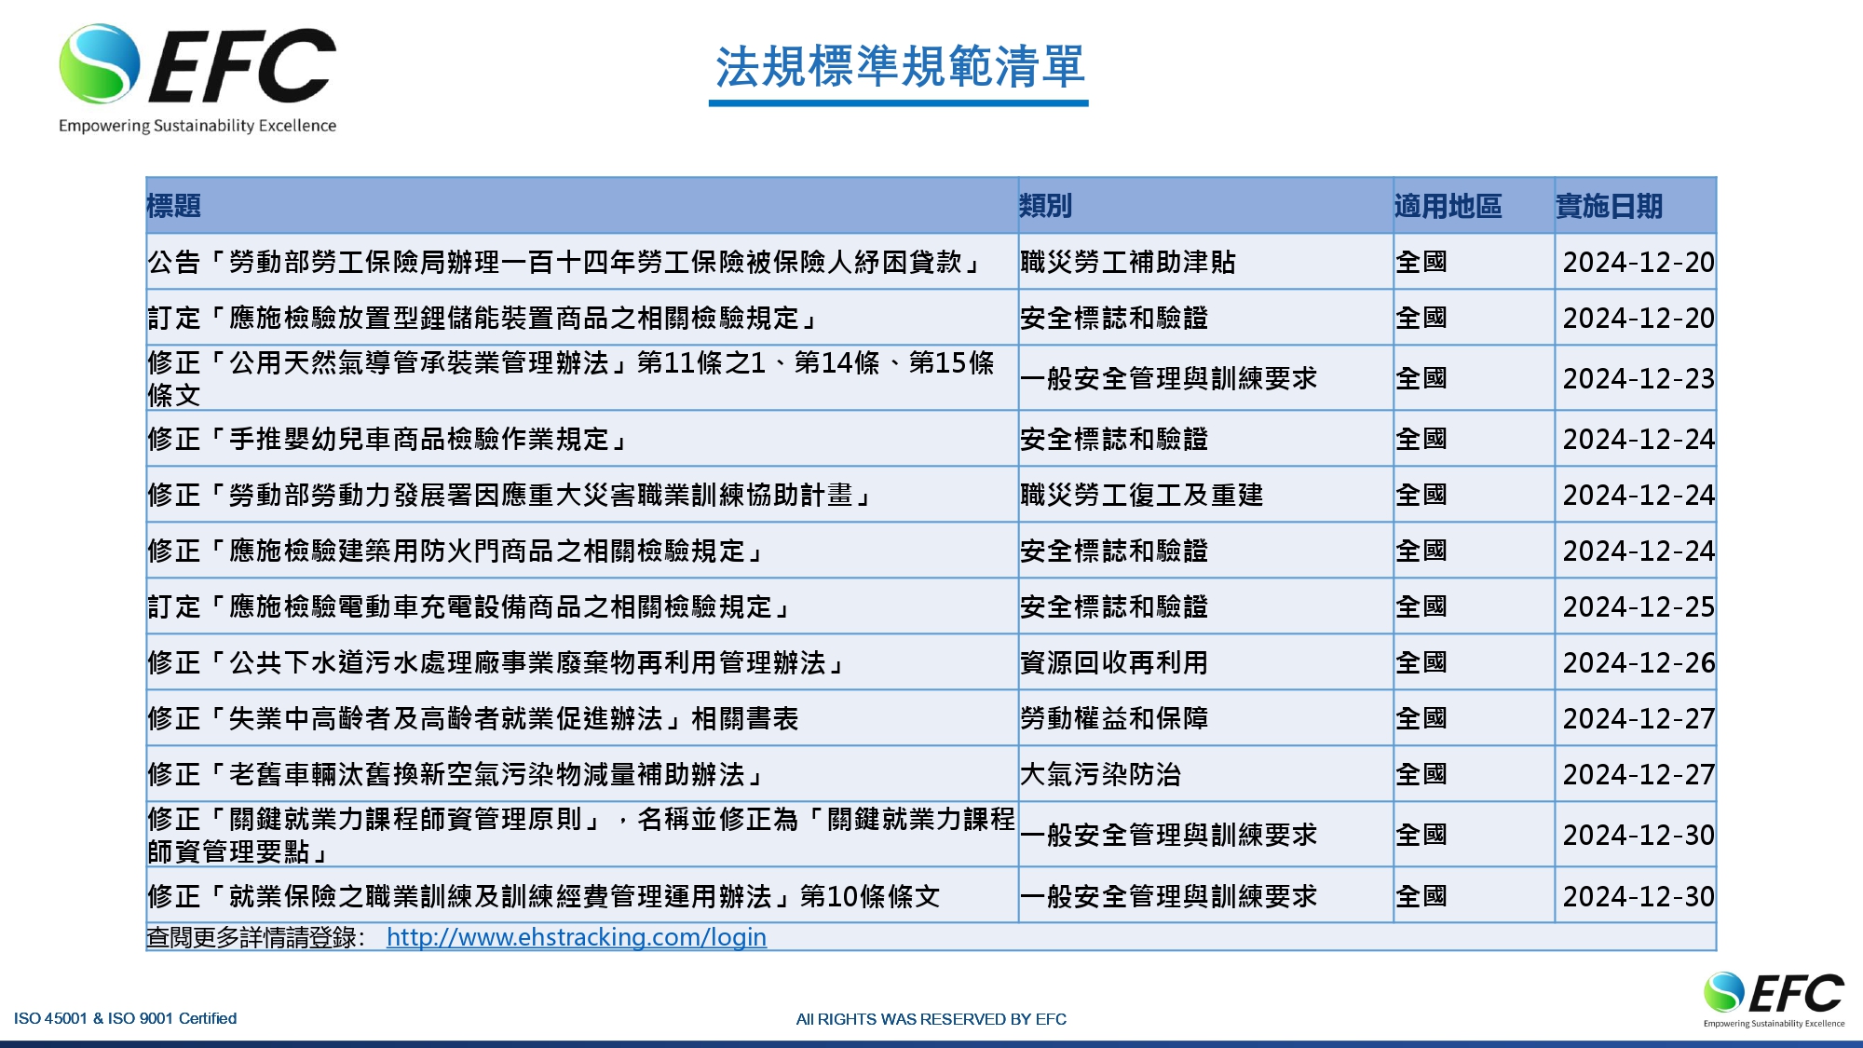Select the 老舊車輛汰舊換新 subsidy rule title
Viewport: 1863px width, 1048px height.
pos(456,775)
